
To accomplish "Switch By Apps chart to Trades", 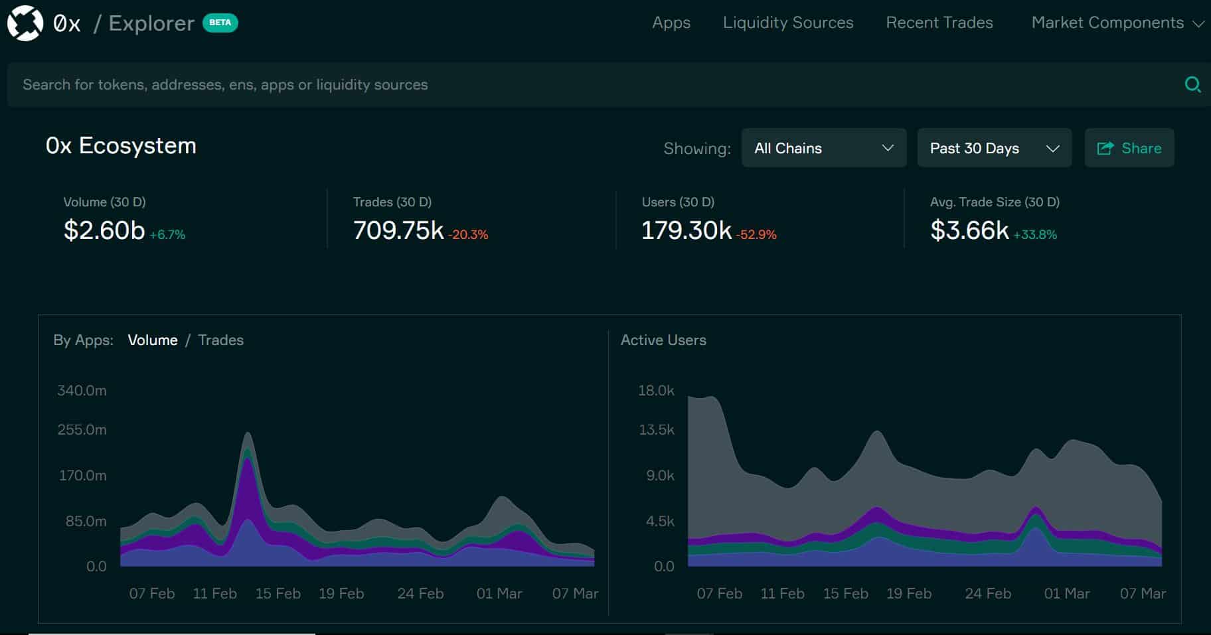I will (x=220, y=340).
